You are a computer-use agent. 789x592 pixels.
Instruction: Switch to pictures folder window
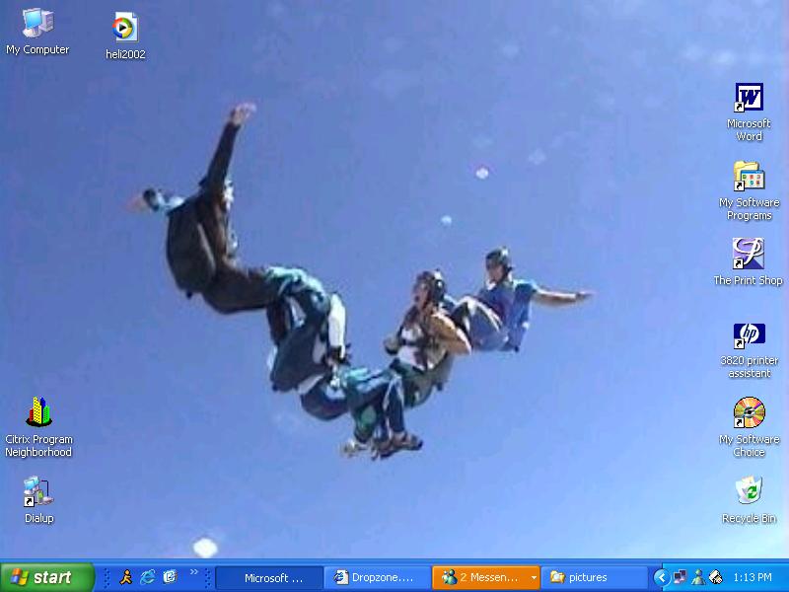coord(593,577)
